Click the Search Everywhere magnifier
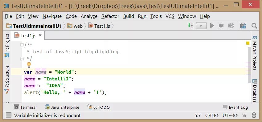262x122 pixels. [x=254, y=26]
